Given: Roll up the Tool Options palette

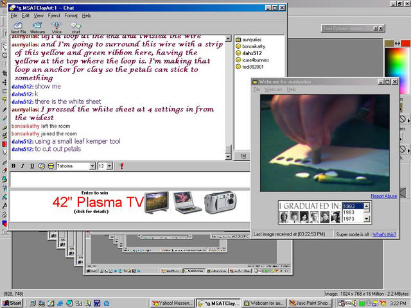Looking at the screenshot, I should pos(376,28).
